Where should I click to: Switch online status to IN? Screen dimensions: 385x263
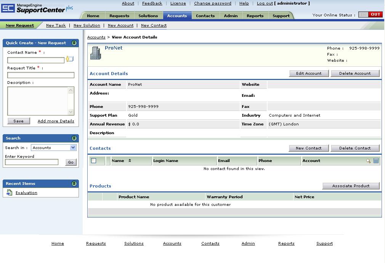364,14
